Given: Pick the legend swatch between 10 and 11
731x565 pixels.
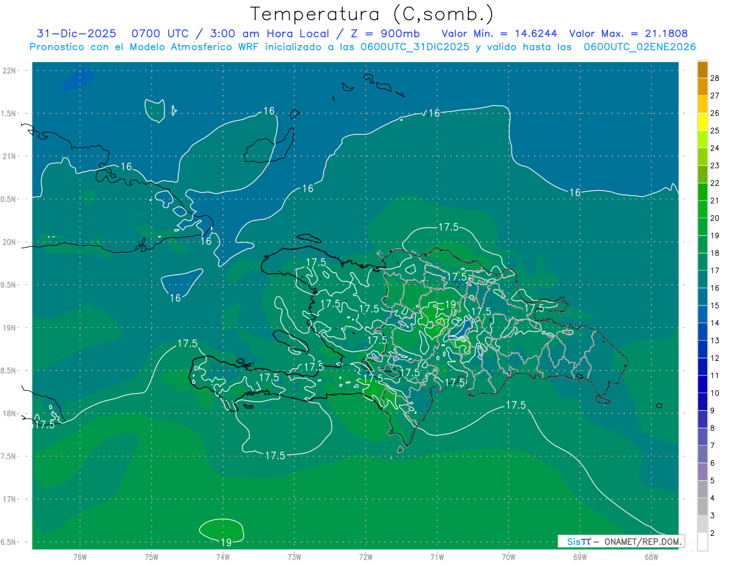Looking at the screenshot, I should [x=702, y=385].
